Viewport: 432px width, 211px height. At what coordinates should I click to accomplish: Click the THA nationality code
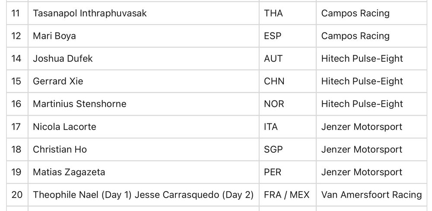273,13
